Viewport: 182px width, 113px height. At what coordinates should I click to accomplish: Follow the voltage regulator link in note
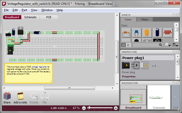click(39, 67)
